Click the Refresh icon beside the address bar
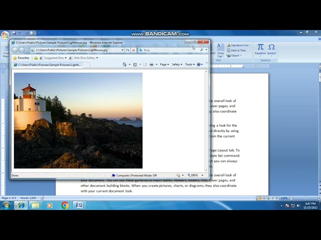The height and width of the screenshot is (240, 321). pyautogui.click(x=127, y=50)
